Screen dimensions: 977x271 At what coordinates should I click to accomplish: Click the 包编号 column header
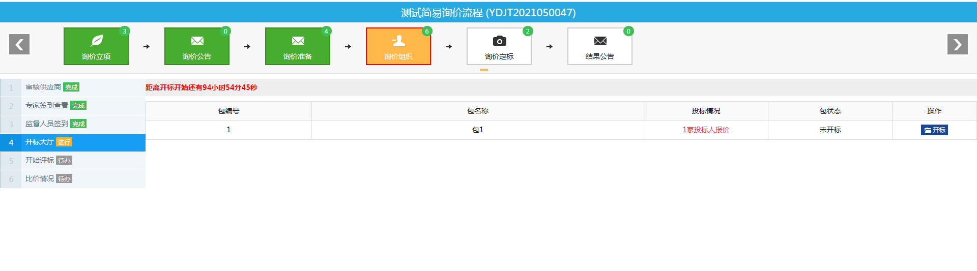click(228, 111)
